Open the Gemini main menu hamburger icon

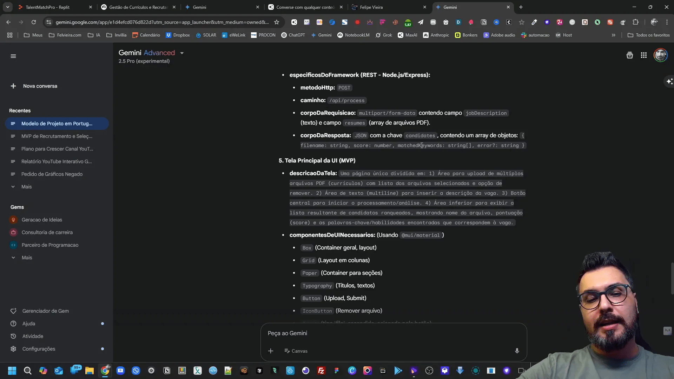[x=13, y=56]
